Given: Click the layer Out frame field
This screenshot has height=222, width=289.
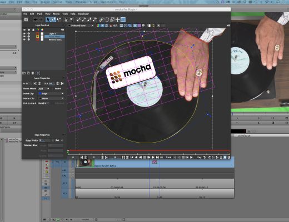Looking at the screenshot, I should 52,83.
